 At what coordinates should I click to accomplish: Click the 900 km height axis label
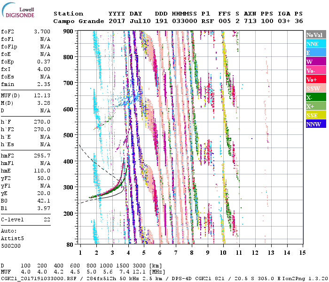coord(69,31)
